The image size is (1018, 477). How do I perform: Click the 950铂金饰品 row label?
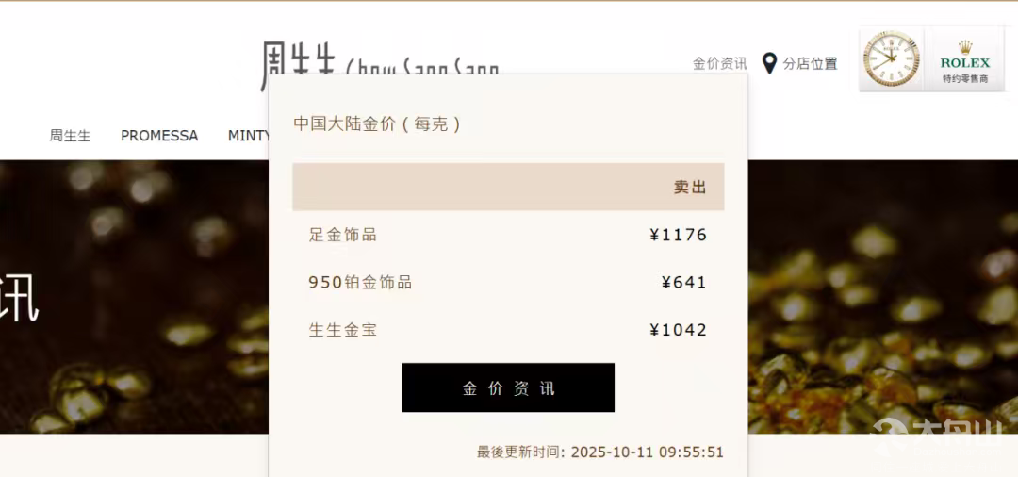(360, 282)
